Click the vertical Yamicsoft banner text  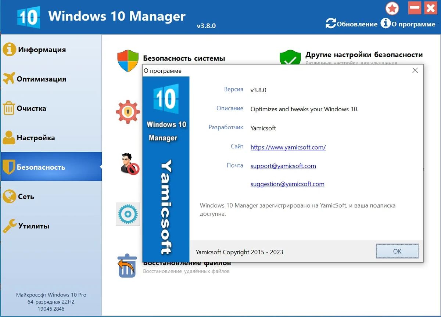click(166, 207)
